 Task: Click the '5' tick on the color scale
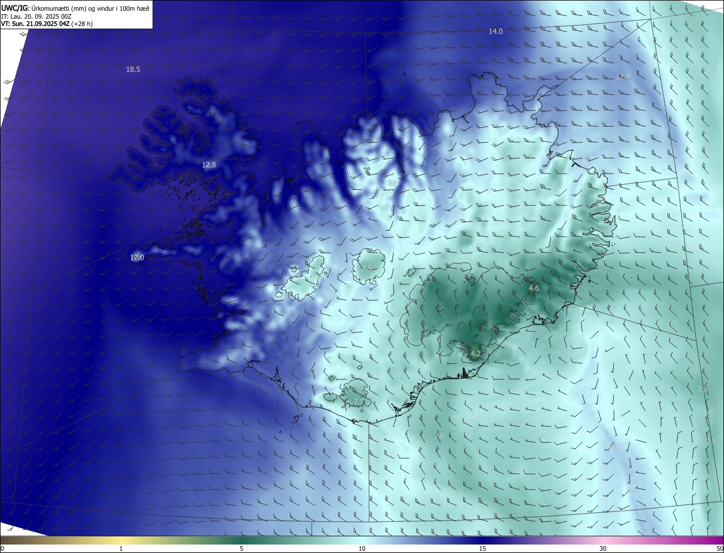click(242, 549)
